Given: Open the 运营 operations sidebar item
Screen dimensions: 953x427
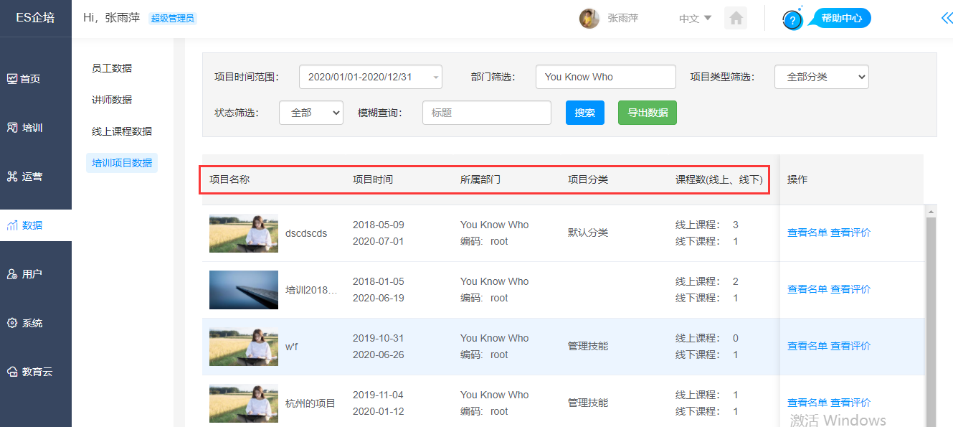Looking at the screenshot, I should click(25, 177).
